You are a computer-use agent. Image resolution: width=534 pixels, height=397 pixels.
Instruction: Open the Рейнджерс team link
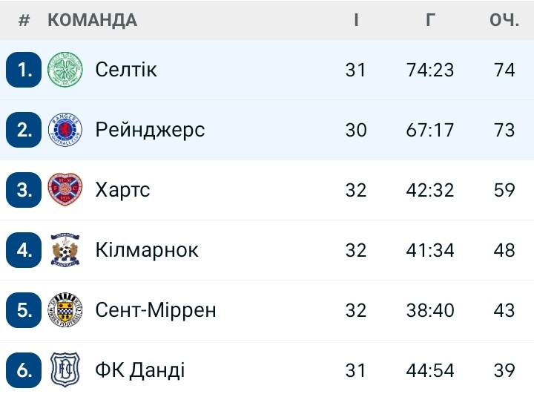(x=150, y=130)
